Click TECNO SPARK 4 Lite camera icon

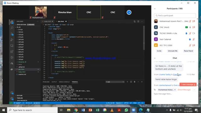194,33
